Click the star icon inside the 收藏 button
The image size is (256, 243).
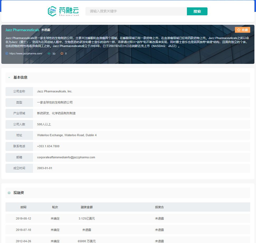(x=239, y=30)
